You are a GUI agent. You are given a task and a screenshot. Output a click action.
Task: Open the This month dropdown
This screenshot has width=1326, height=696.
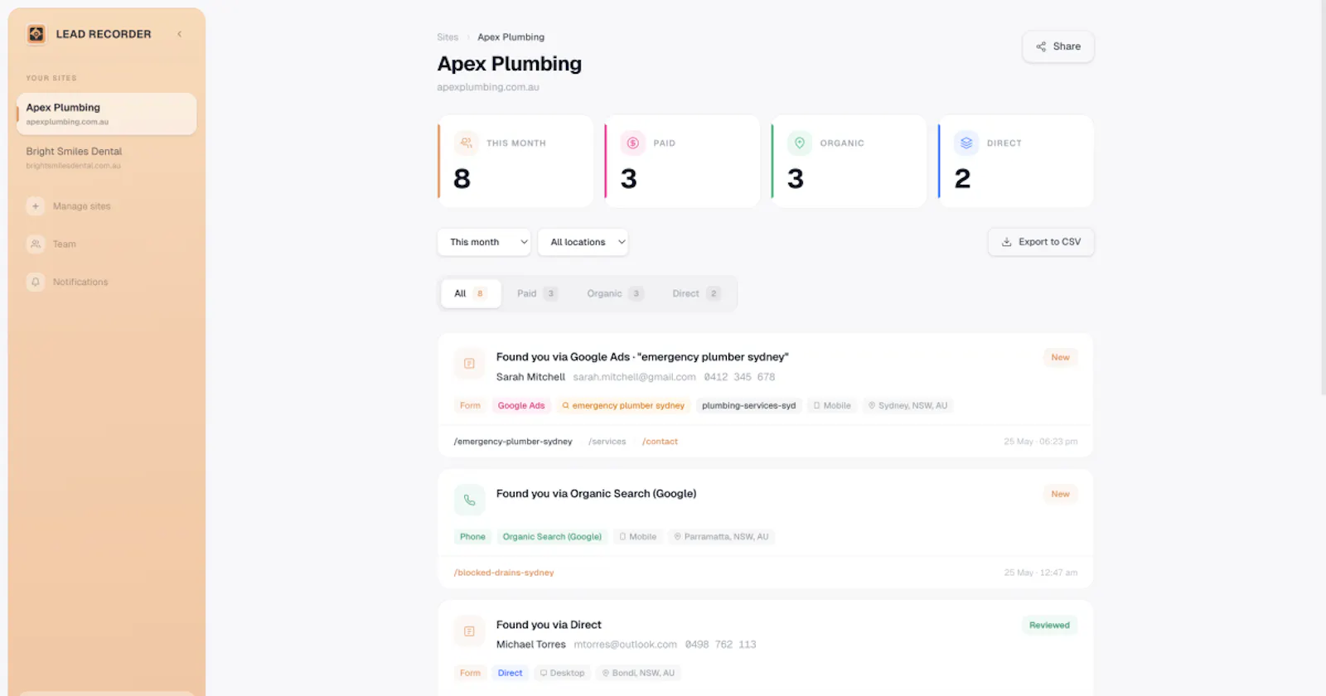[484, 242]
